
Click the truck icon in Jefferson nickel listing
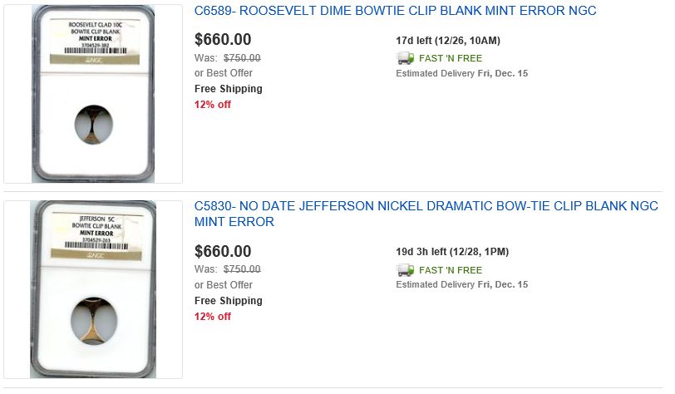click(x=405, y=270)
